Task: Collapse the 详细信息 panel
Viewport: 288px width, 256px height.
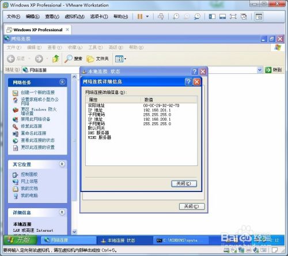Action: (x=62, y=212)
